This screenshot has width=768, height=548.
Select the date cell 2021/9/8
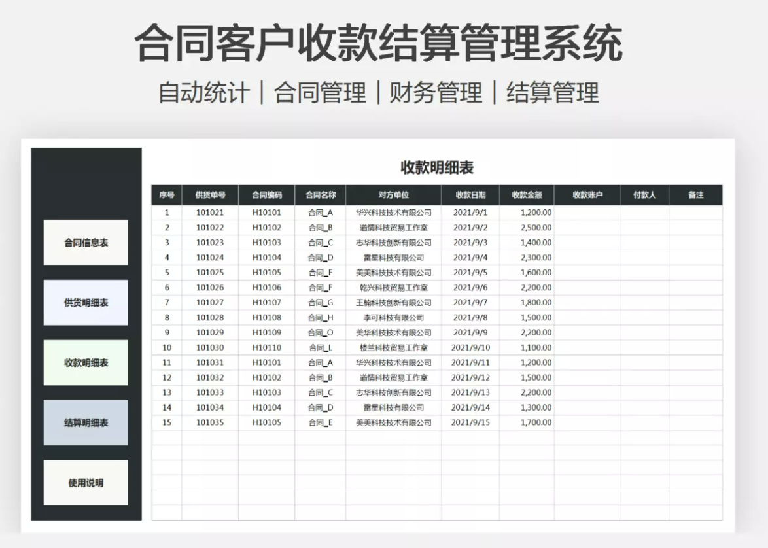click(x=470, y=317)
